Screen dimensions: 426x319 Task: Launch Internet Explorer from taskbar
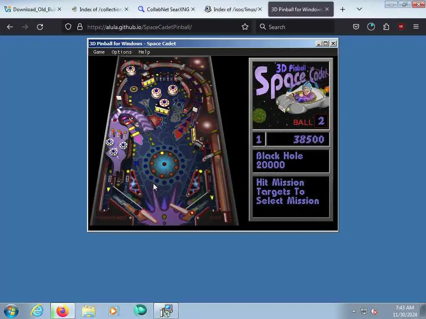pyautogui.click(x=37, y=311)
